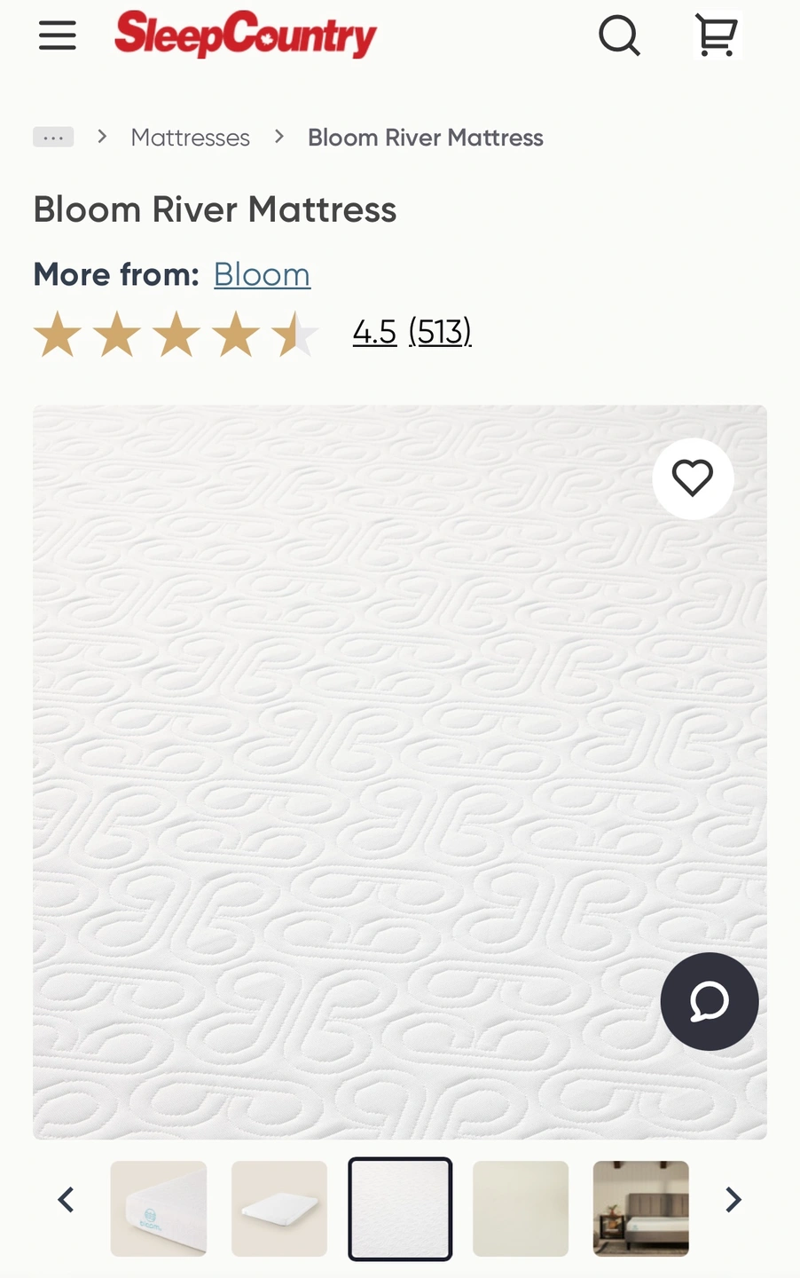Select the currently highlighted fabric thumbnail
Image resolution: width=800 pixels, height=1278 pixels.
400,1209
